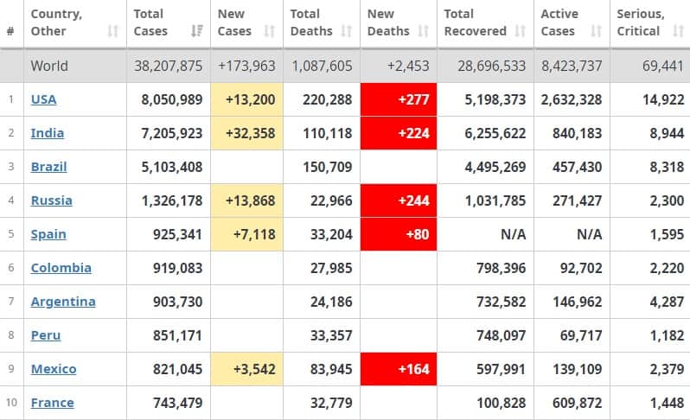Select World new deaths +2,453
This screenshot has height=420, width=690.
408,66
